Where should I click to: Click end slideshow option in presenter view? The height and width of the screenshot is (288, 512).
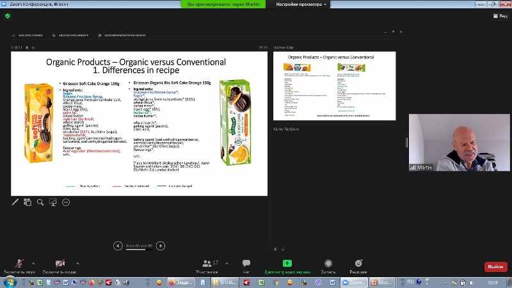[x=122, y=35]
